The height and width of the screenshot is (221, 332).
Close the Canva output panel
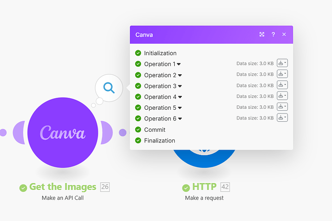[284, 35]
